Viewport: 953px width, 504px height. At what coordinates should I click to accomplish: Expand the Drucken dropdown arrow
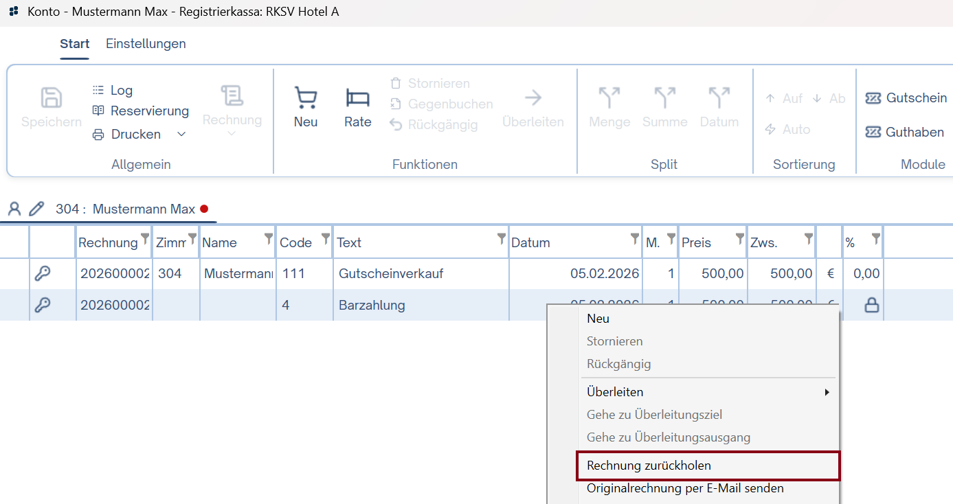181,134
